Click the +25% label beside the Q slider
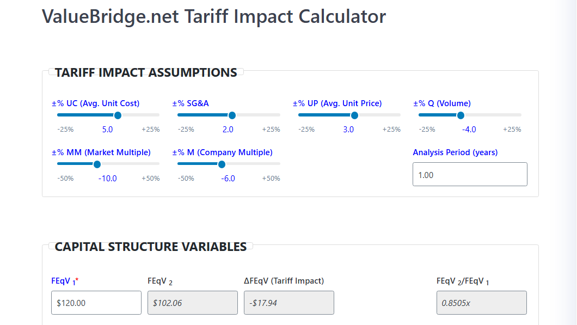The width and height of the screenshot is (577, 325). pos(512,130)
